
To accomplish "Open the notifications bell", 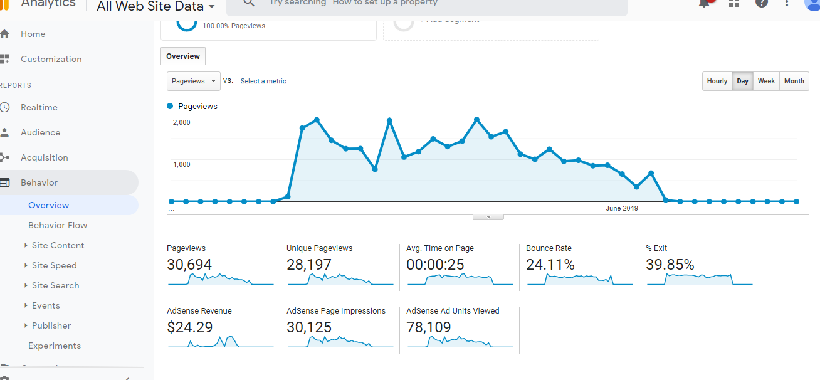I will [704, 3].
